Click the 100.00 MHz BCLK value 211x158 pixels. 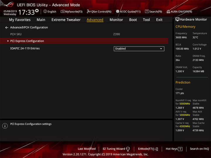coord(182,49)
